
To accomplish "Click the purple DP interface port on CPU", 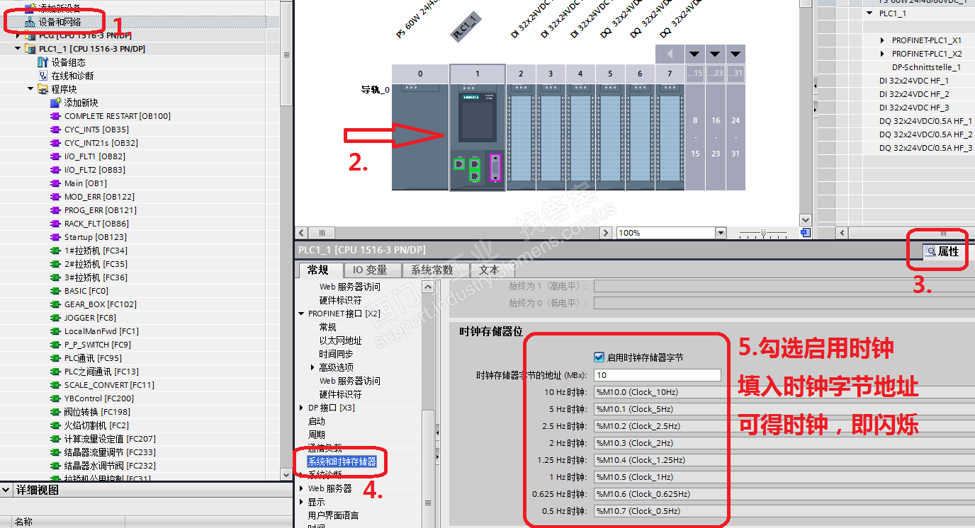I will pos(495,168).
